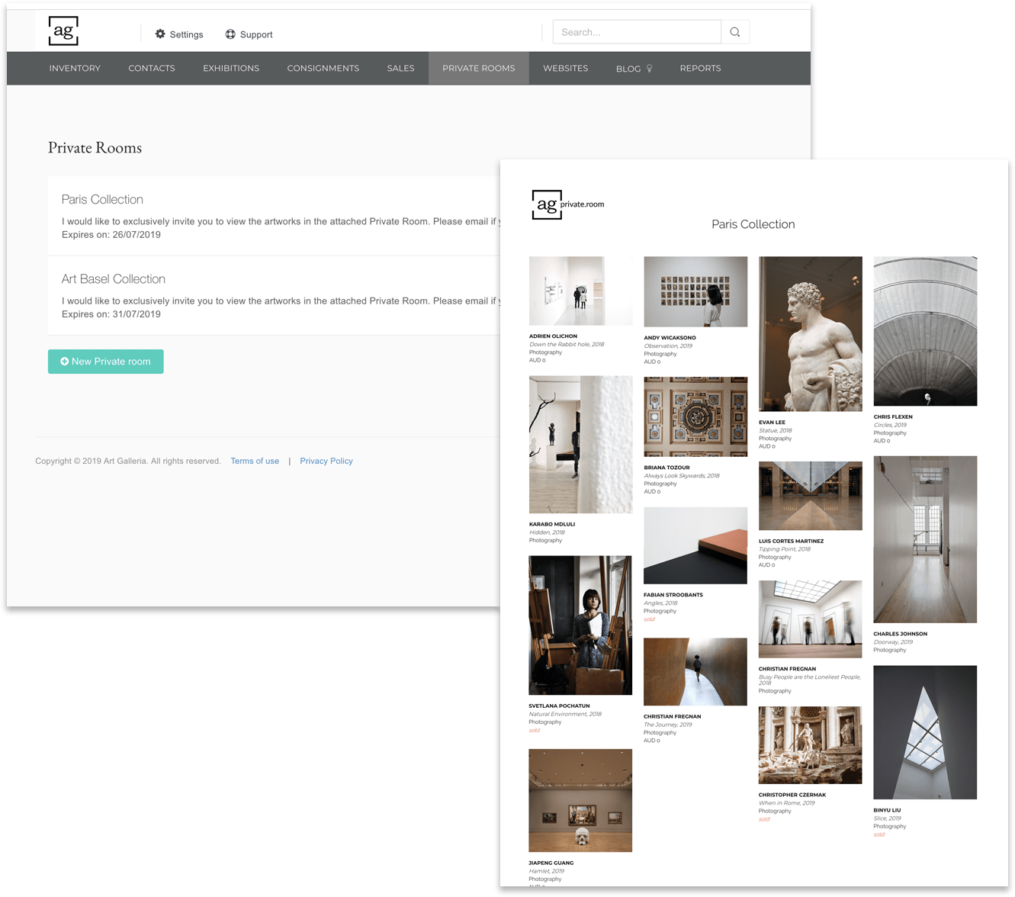Open the Websites section
The image size is (1015, 897).
[x=566, y=69]
